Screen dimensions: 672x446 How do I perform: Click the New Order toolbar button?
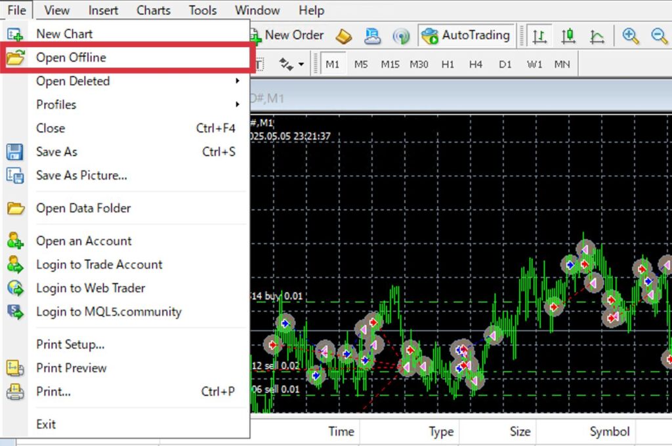(288, 35)
